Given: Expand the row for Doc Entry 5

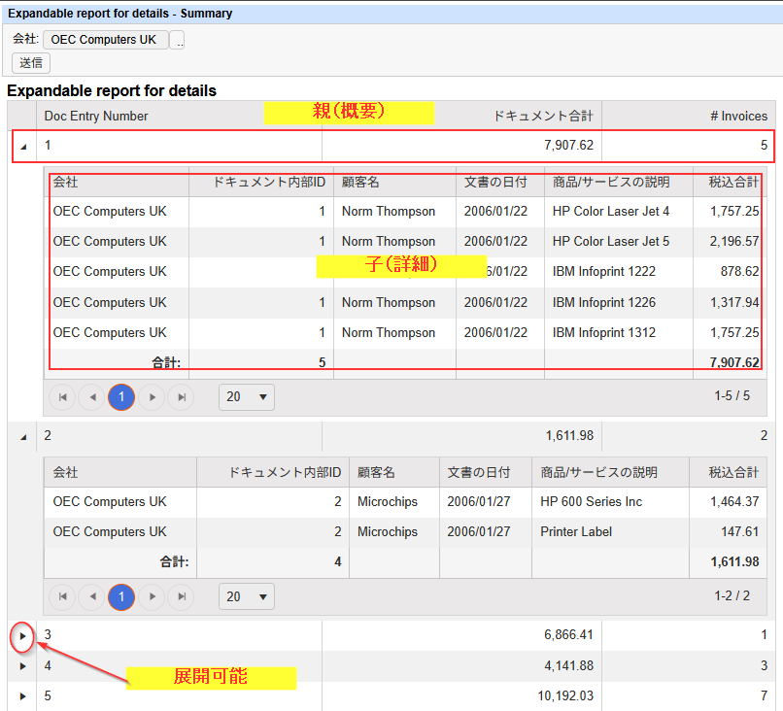Looking at the screenshot, I should 22,696.
